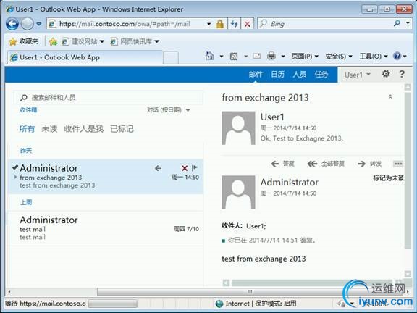Screen dimensions: 417x313
Task: Switch to the 邮件 mail tab
Action: (256, 74)
